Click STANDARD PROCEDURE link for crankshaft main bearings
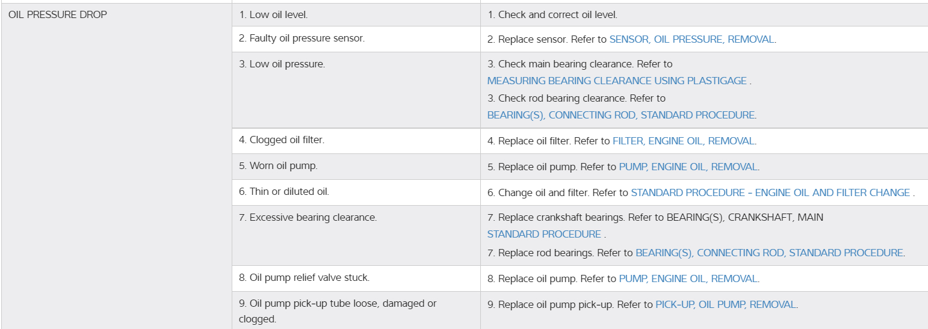Screen dimensions: 928x329 544,234
